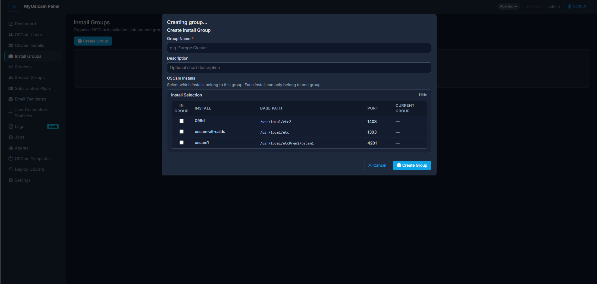Click the Services sidebar icon
This screenshot has width=597, height=284.
pos(11,67)
